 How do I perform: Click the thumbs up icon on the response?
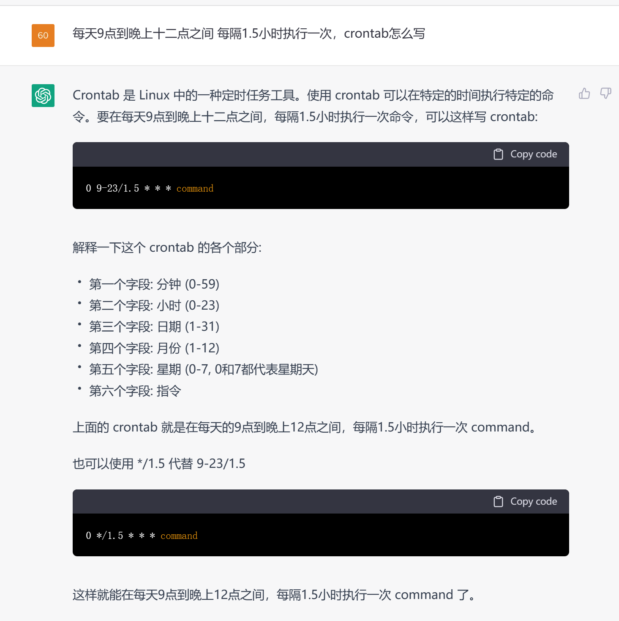coord(584,93)
